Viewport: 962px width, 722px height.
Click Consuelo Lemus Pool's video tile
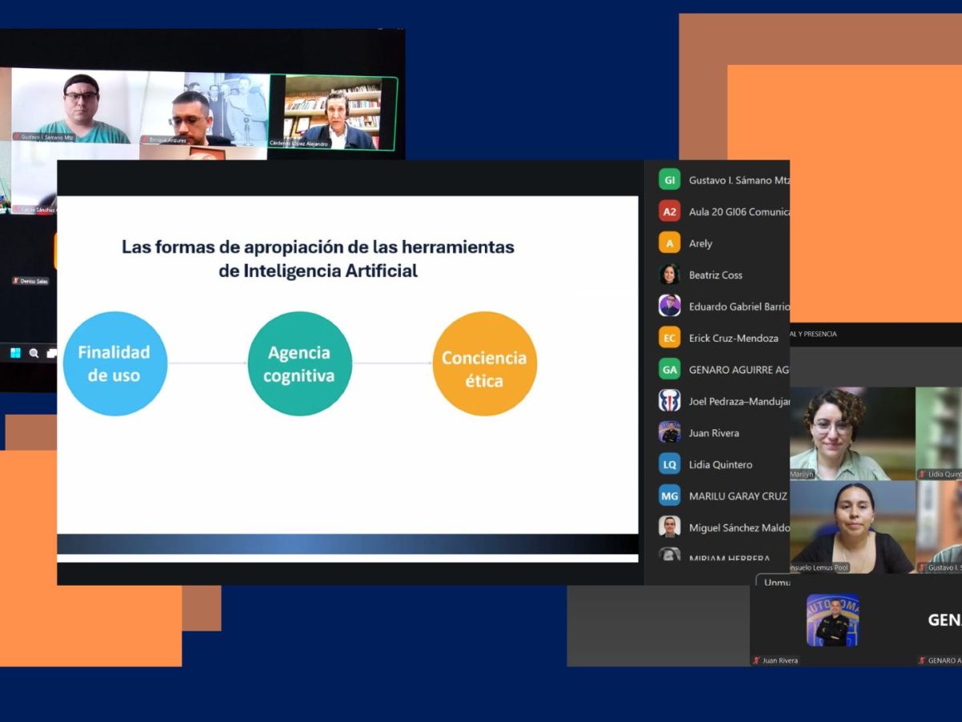click(x=852, y=527)
